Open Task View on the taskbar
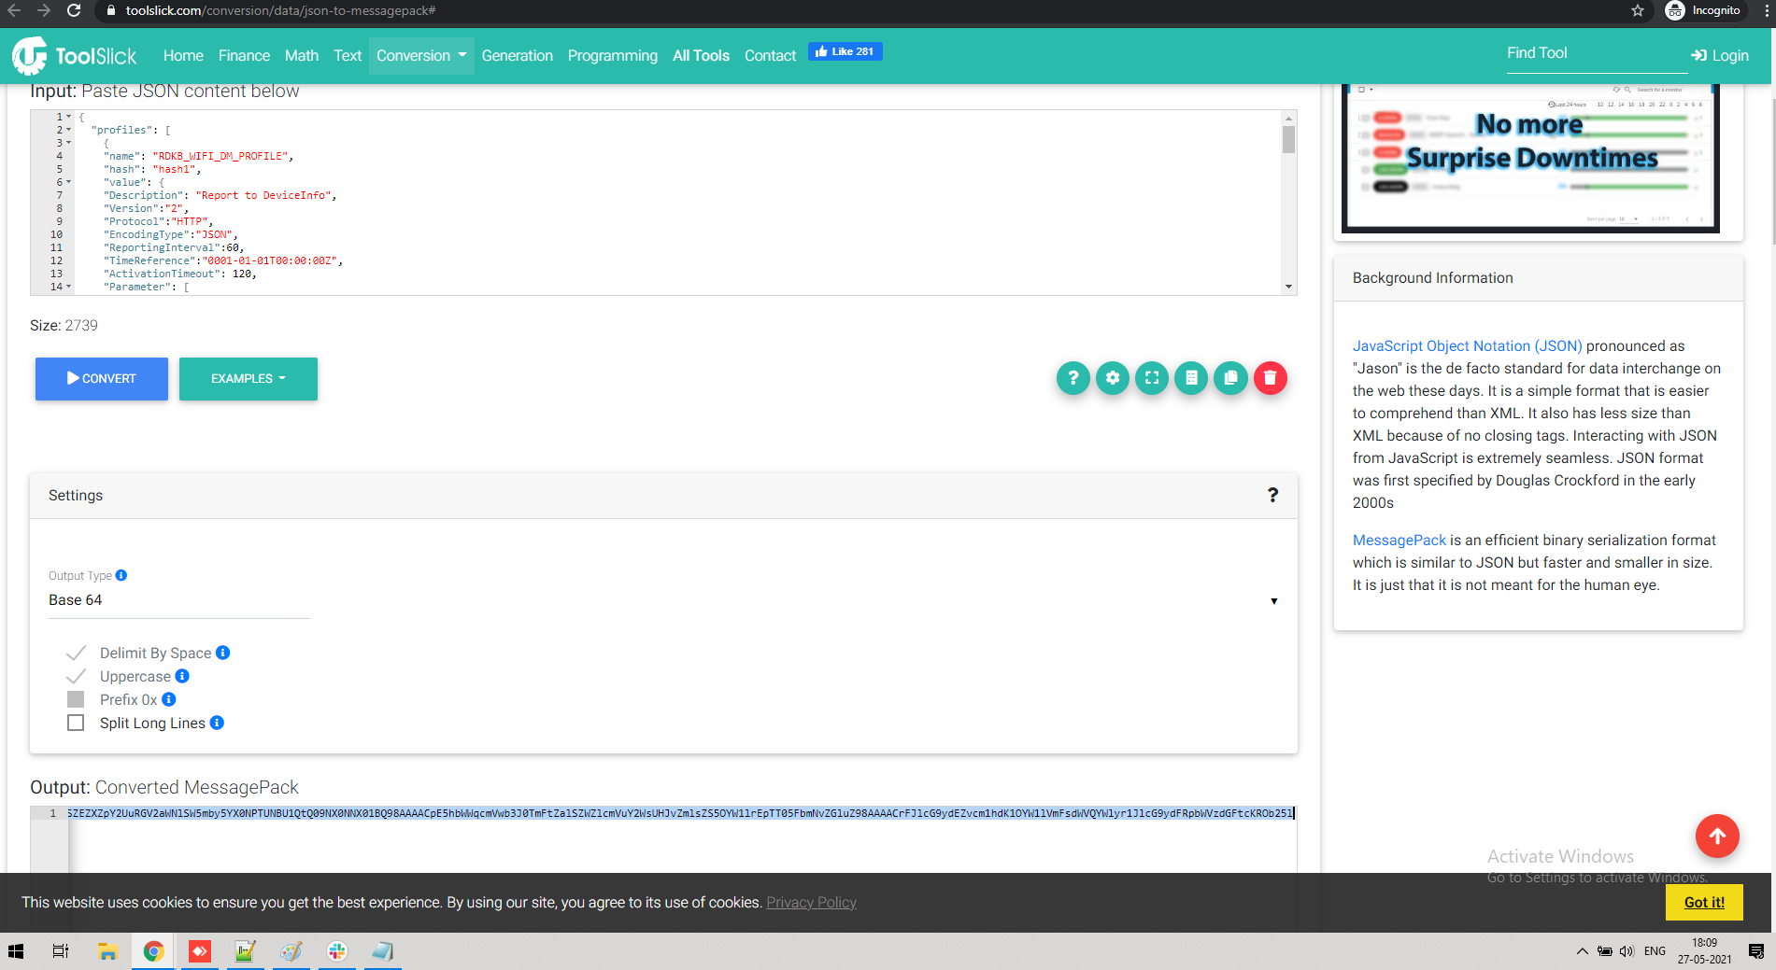The width and height of the screenshot is (1776, 970). (61, 951)
